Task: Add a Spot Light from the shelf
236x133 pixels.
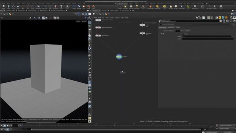Action: (x=131, y=7)
